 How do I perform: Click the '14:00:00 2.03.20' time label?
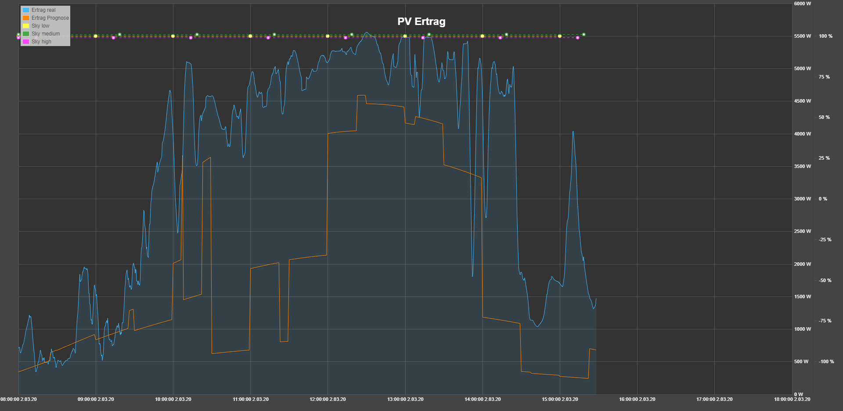click(x=483, y=399)
